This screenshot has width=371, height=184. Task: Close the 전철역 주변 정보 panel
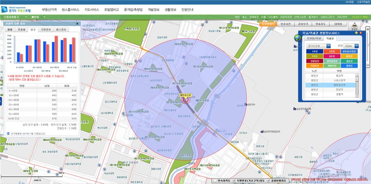pyautogui.click(x=77, y=24)
